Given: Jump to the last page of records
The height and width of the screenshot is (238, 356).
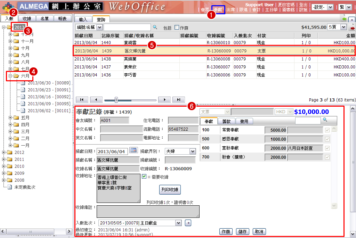Looking at the screenshot, I should [178, 100].
